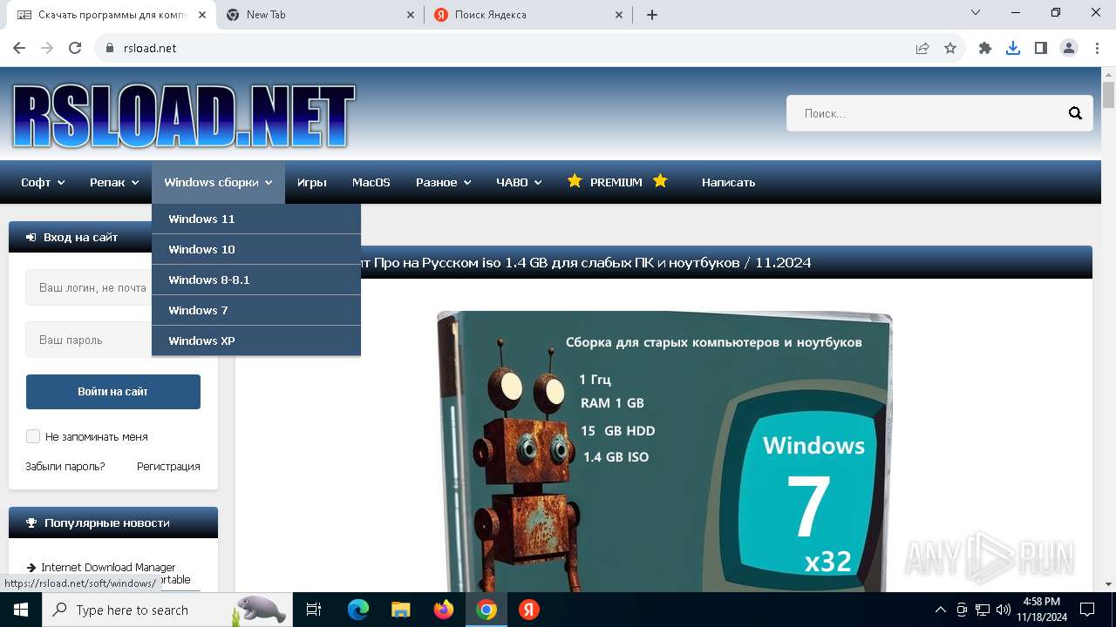Screen dimensions: 1116x627
Task: Open the Windows Start menu
Action: (x=21, y=610)
